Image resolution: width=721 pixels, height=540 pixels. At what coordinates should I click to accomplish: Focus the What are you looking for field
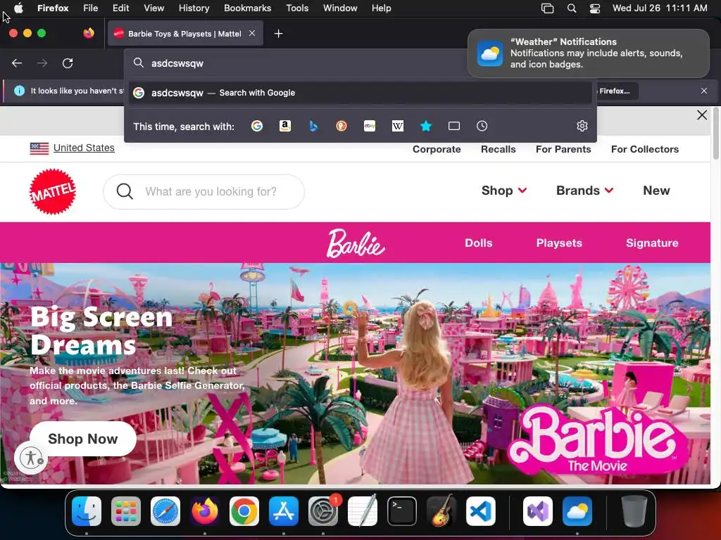tap(203, 191)
